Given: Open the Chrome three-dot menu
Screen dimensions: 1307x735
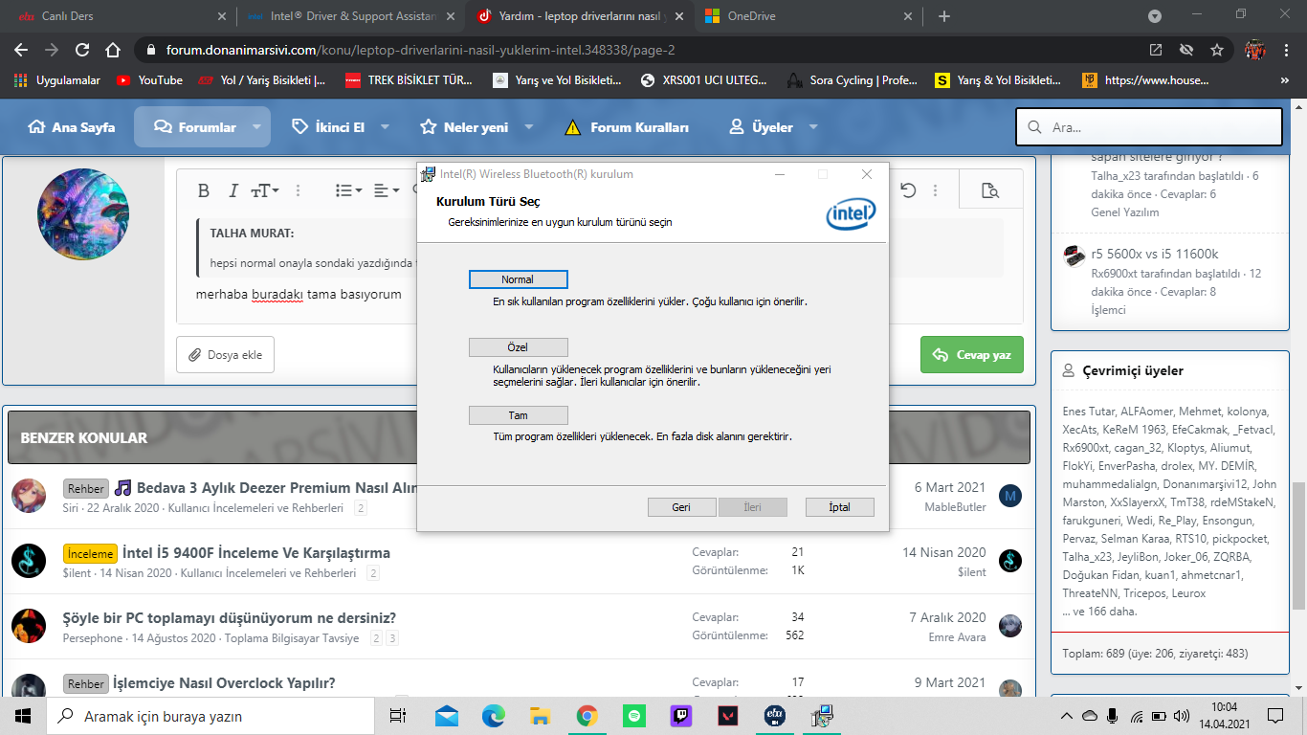Looking at the screenshot, I should (1288, 50).
